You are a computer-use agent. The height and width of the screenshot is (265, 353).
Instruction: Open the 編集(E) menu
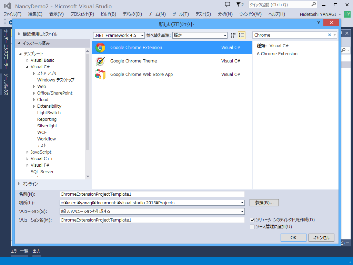pos(36,14)
